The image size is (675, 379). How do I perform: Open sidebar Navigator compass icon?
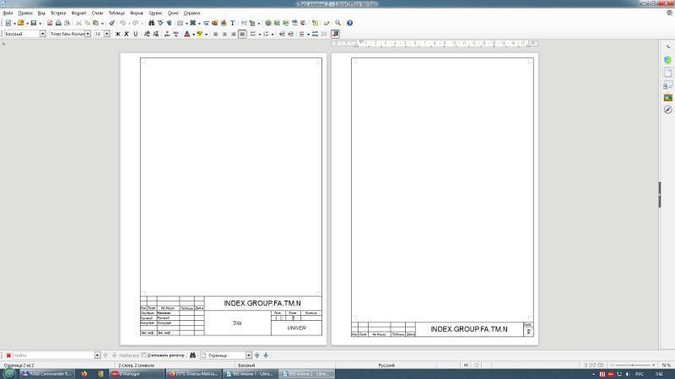click(667, 110)
